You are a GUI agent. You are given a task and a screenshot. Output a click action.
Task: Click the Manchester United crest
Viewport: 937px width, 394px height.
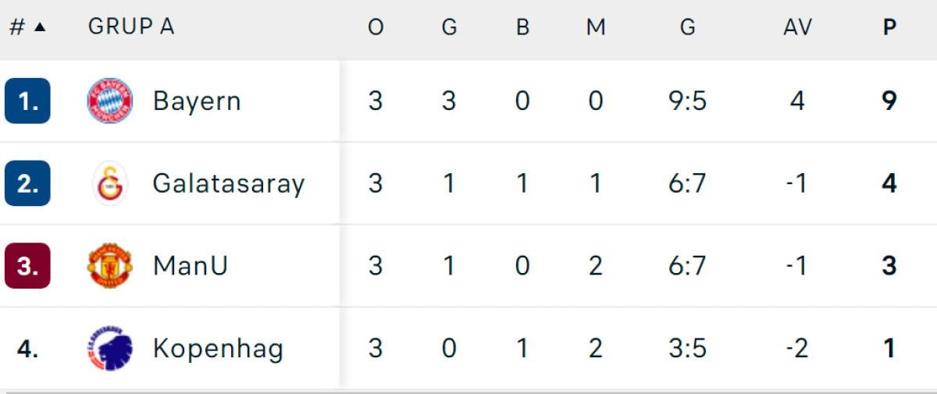pos(110,266)
